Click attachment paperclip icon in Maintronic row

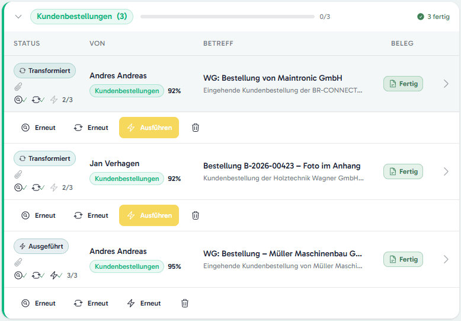[18, 87]
